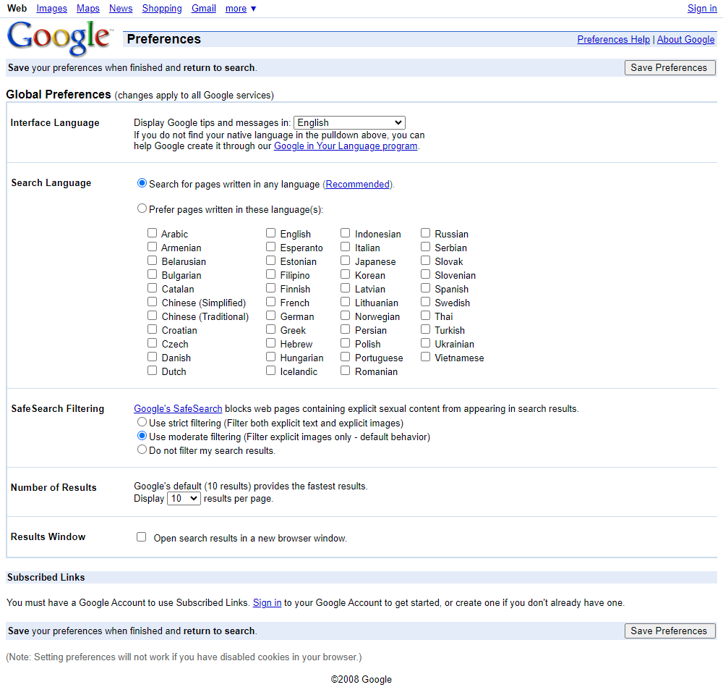Check the Czech language box

pos(152,343)
